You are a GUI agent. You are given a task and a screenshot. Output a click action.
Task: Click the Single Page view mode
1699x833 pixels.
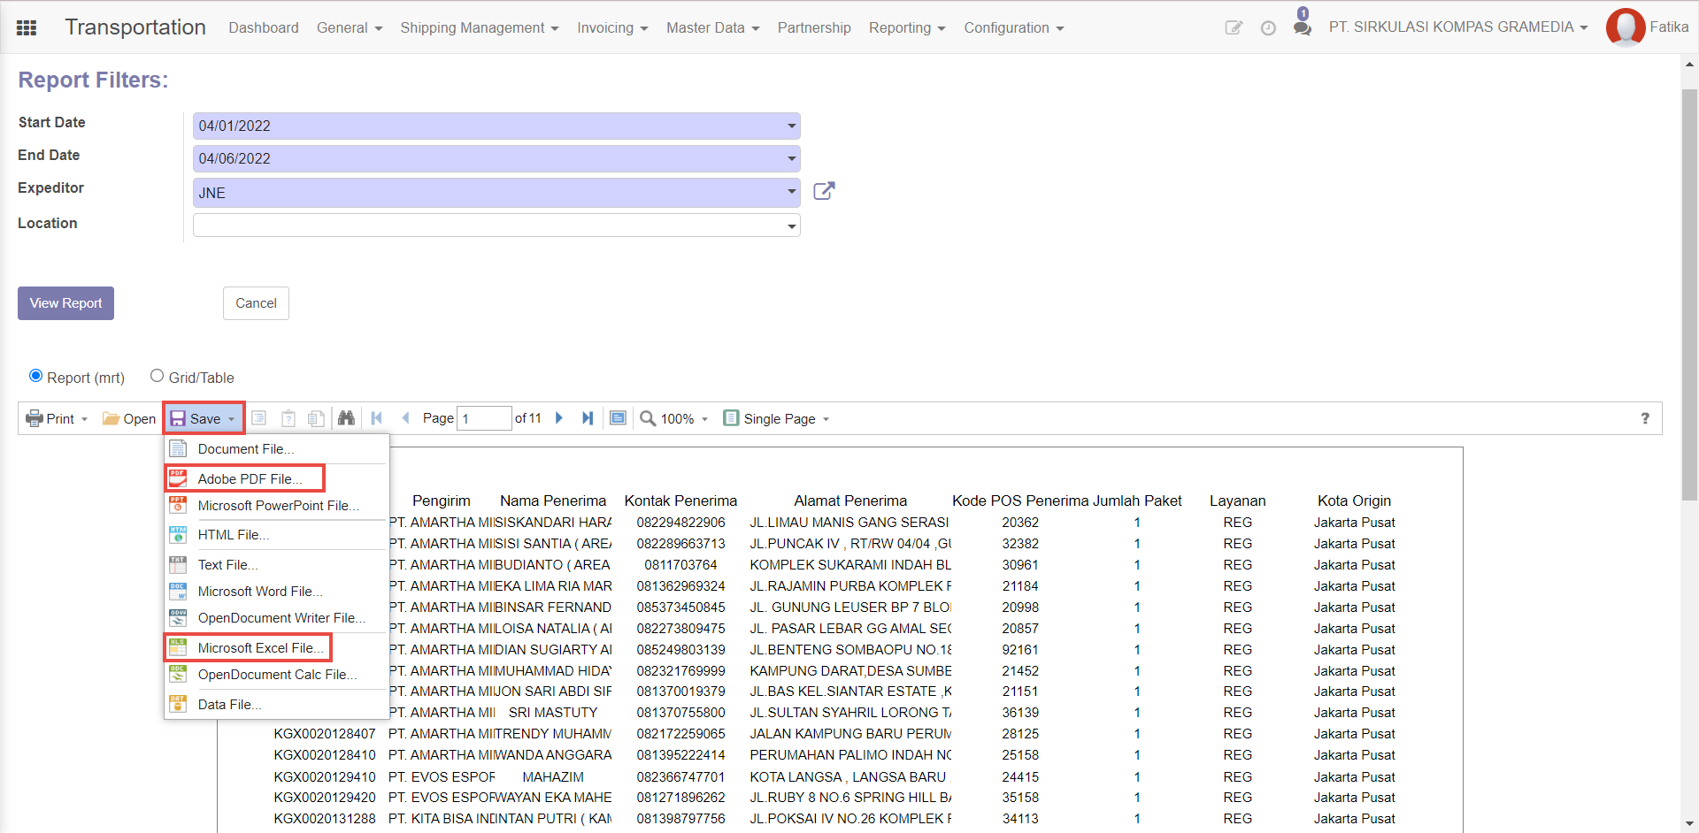[777, 418]
